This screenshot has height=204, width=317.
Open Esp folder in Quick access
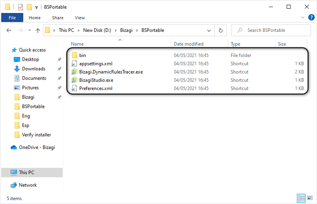(26, 125)
